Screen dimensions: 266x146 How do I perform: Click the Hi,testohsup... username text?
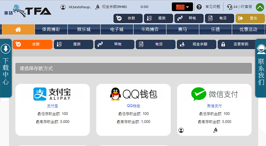coord(80,7)
